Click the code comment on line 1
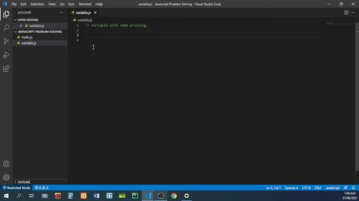Viewport: 359px width, 201px height. tap(116, 25)
